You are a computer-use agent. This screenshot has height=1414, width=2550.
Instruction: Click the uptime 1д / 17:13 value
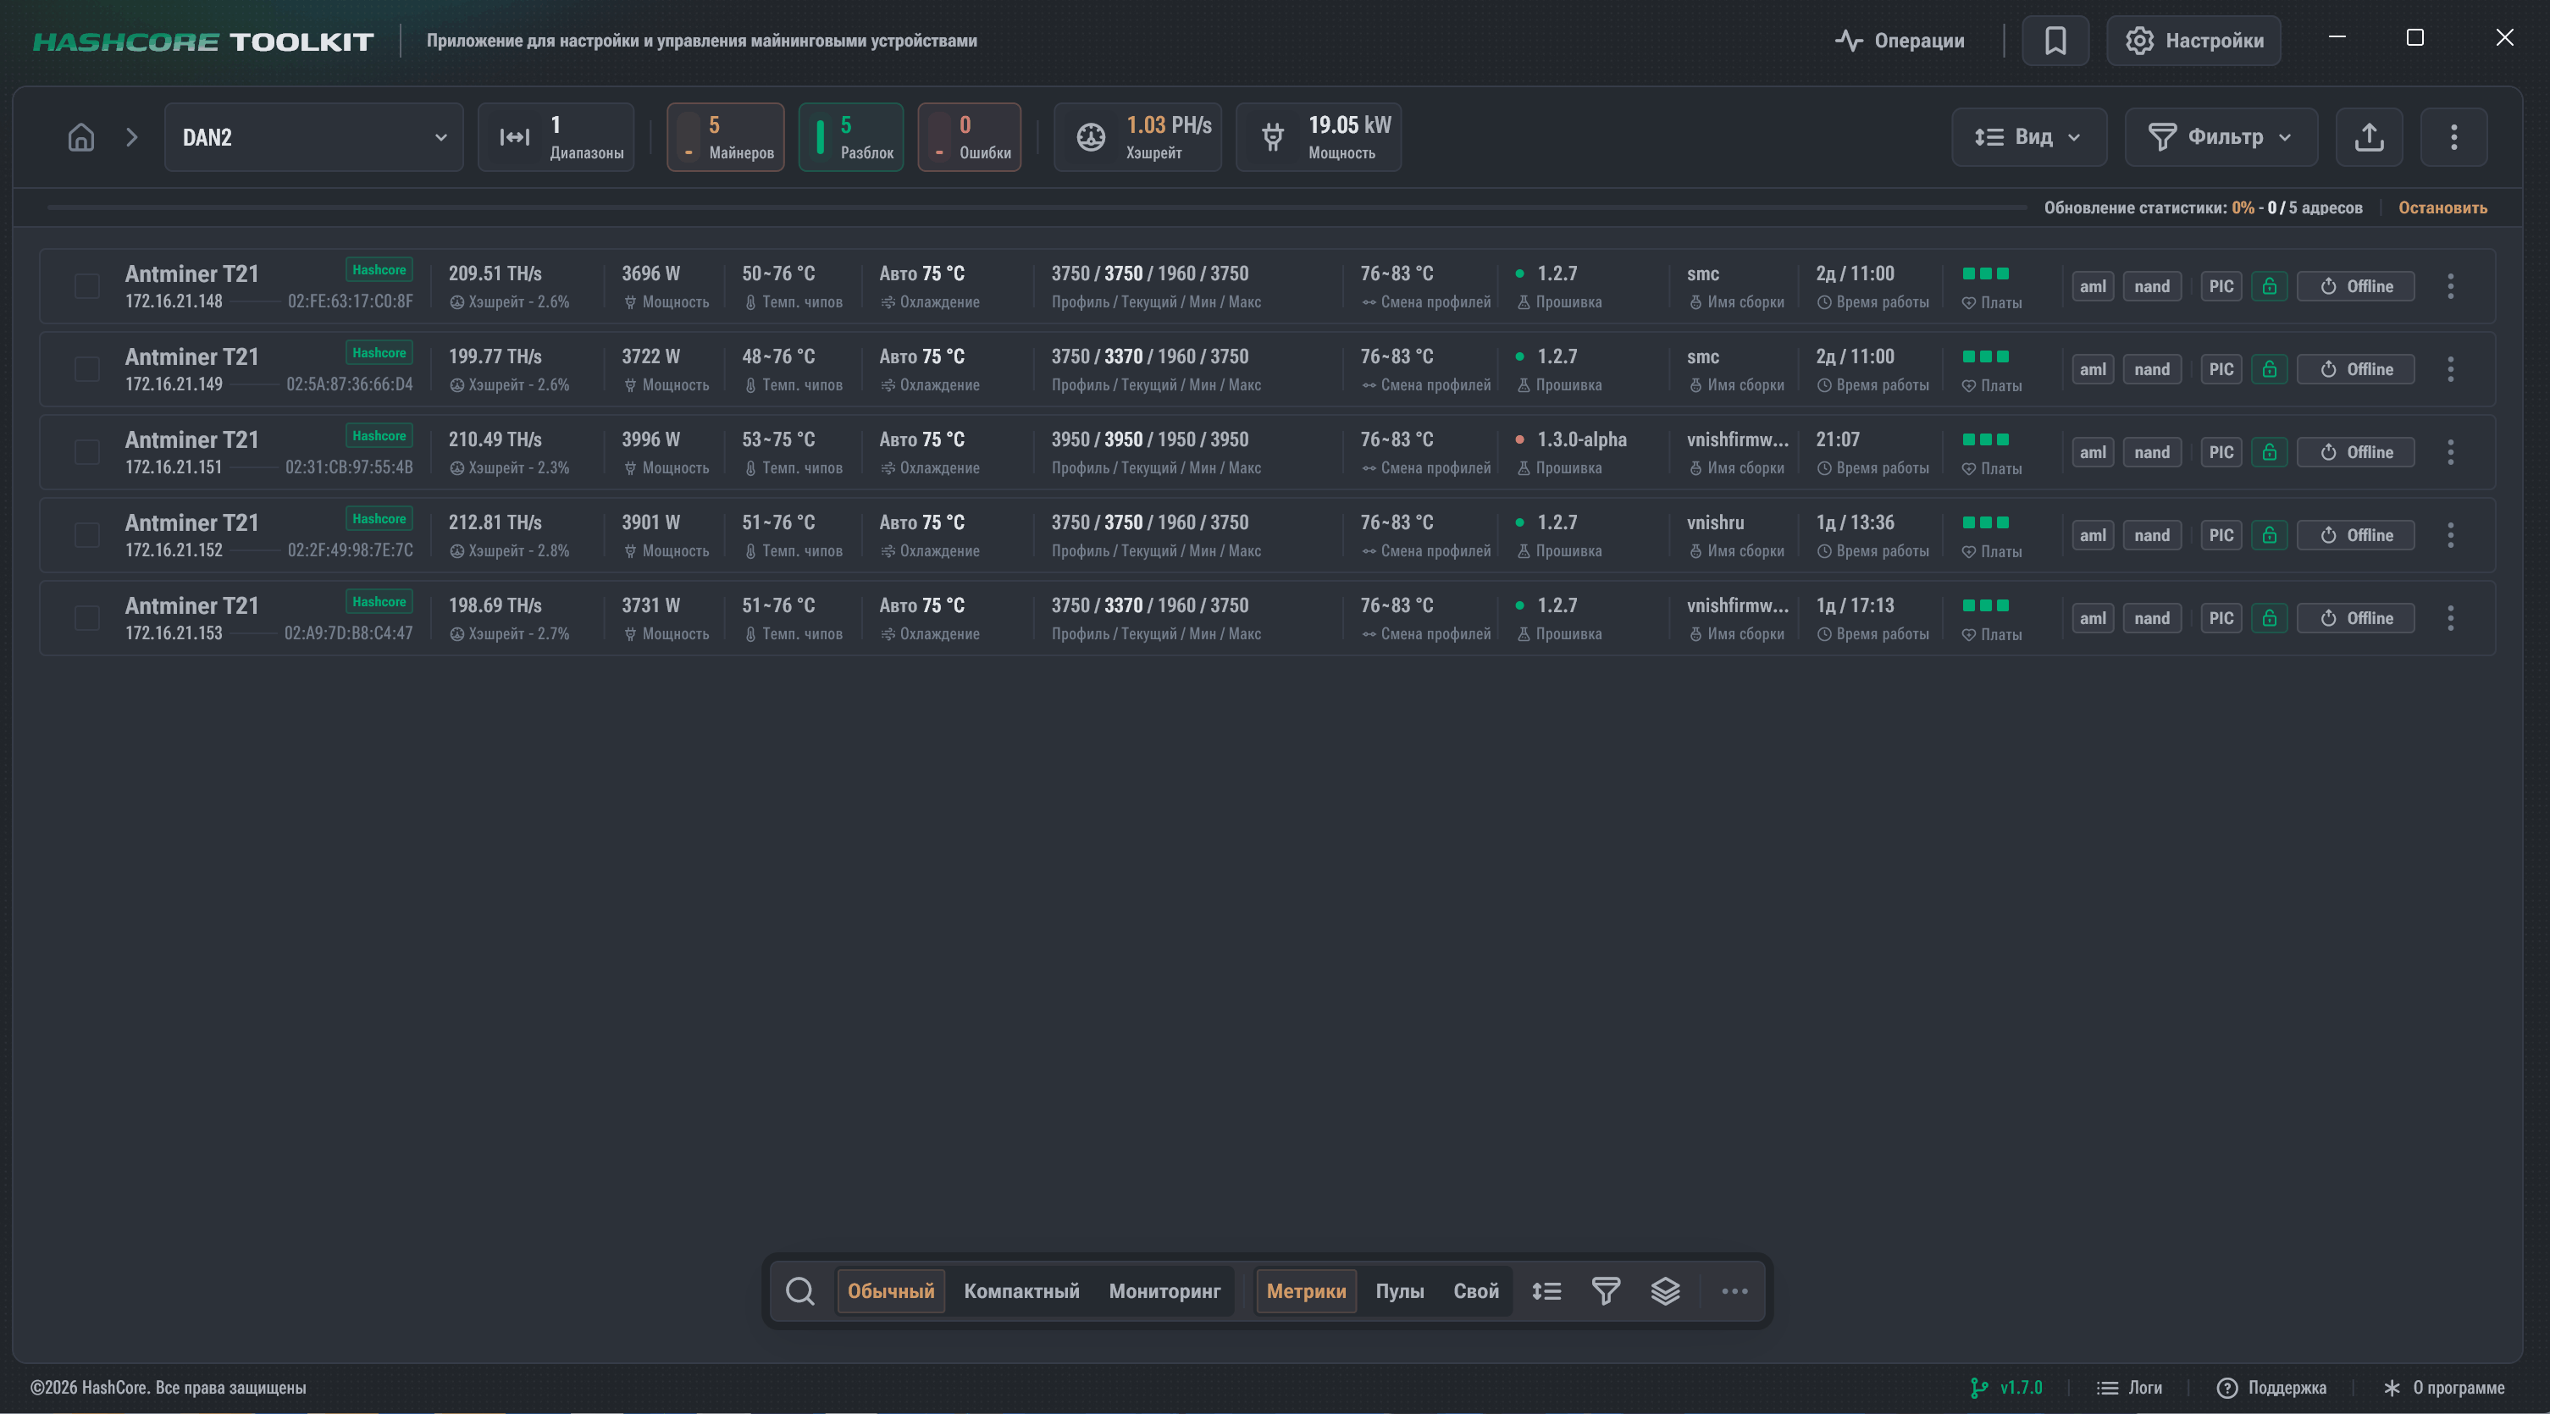point(1855,605)
